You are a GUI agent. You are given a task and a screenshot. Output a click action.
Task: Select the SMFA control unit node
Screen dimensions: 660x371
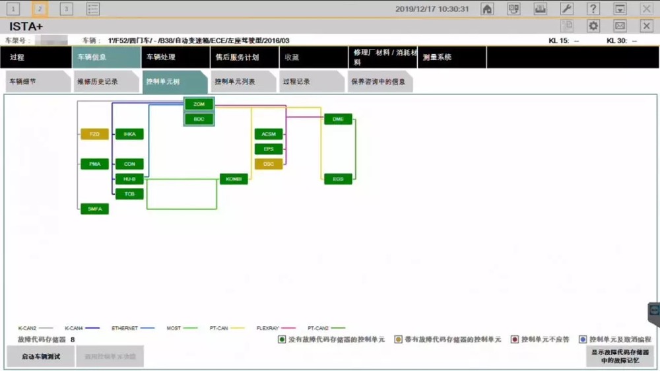94,209
